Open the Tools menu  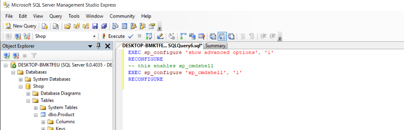[74, 16]
